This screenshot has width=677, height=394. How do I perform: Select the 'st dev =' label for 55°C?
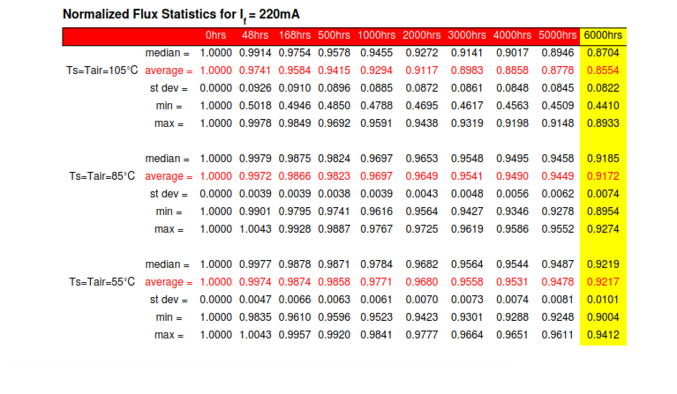coord(169,300)
